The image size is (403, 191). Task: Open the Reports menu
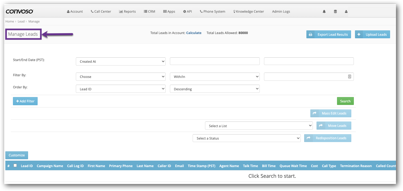(x=127, y=12)
